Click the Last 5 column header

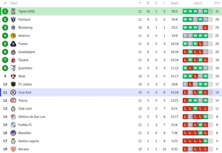(198, 3)
